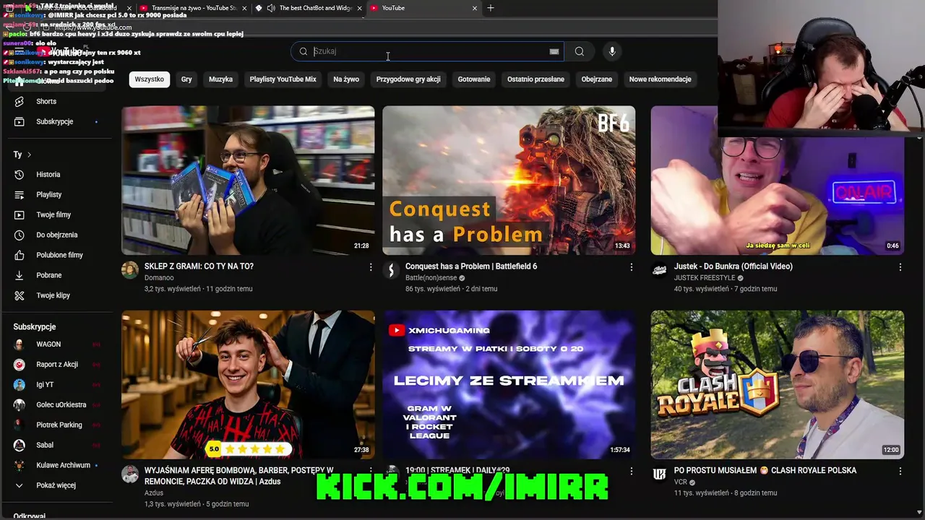This screenshot has width=925, height=520.
Task: Select Przygodowe gry akcji chip
Action: 408,79
